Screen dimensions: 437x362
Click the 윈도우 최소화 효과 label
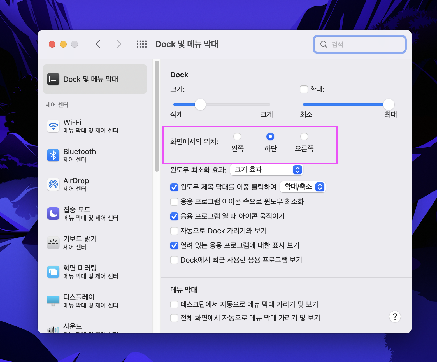pos(198,170)
